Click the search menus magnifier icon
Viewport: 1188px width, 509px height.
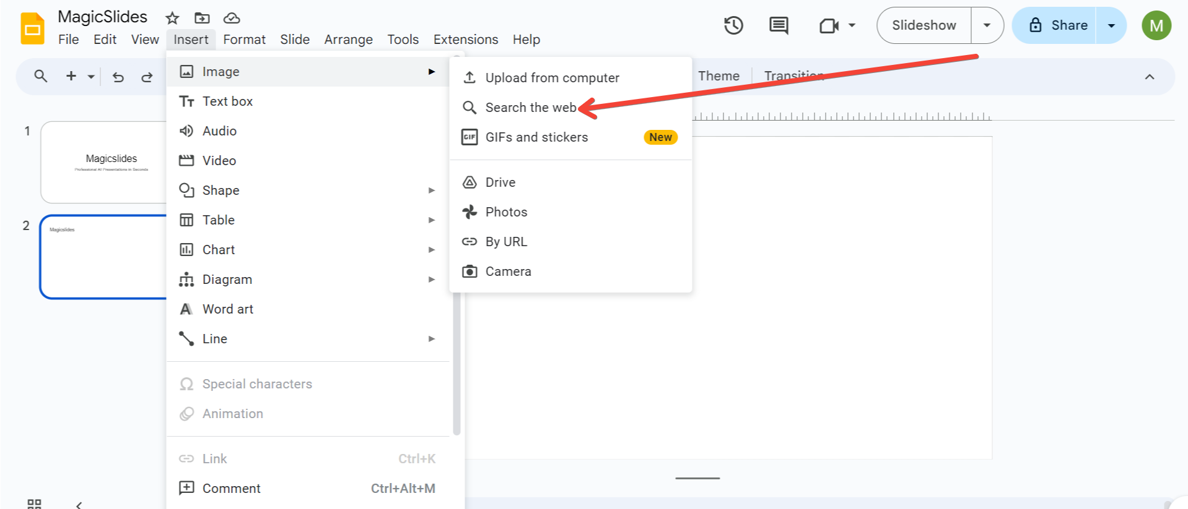pyautogui.click(x=41, y=76)
